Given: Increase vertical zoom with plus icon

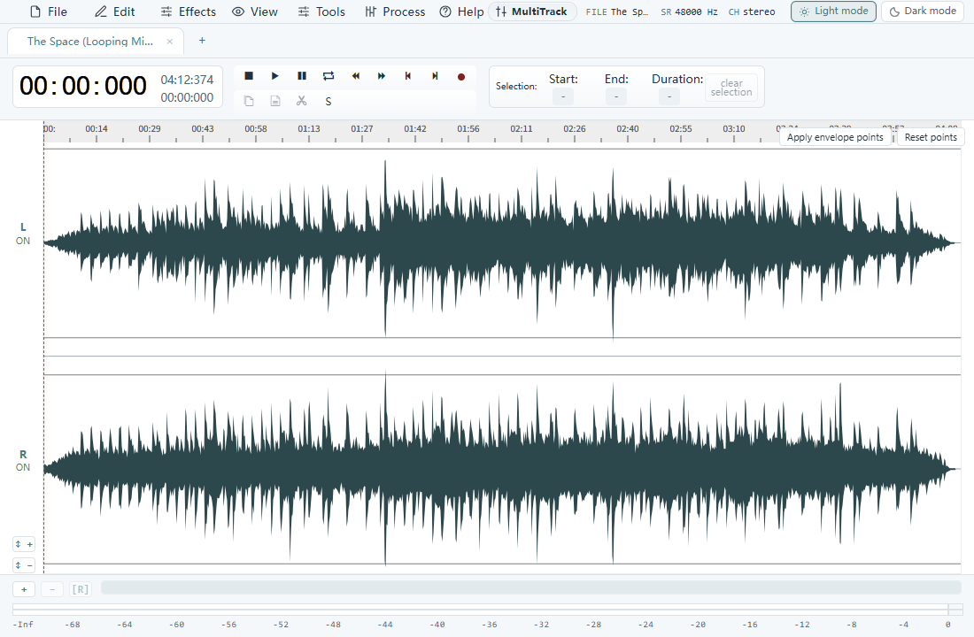Looking at the screenshot, I should [24, 544].
